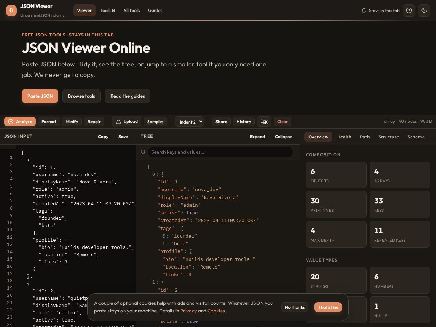Open the command palette ⌘K button
The height and width of the screenshot is (327, 436).
[264, 122]
